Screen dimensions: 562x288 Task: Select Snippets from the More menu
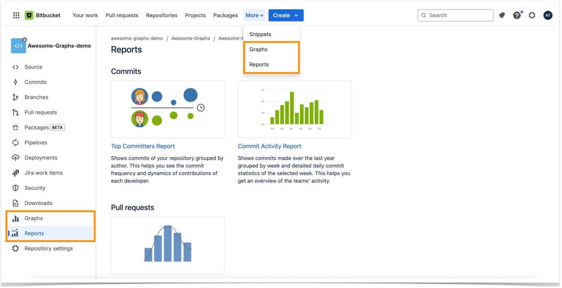coord(260,34)
